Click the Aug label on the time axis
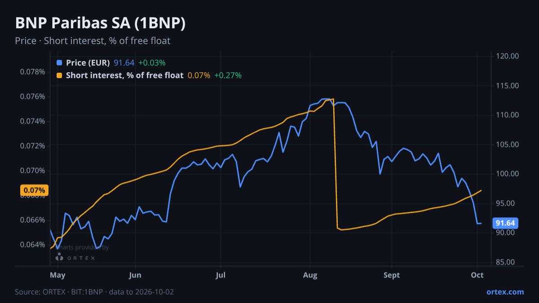 pos(310,275)
